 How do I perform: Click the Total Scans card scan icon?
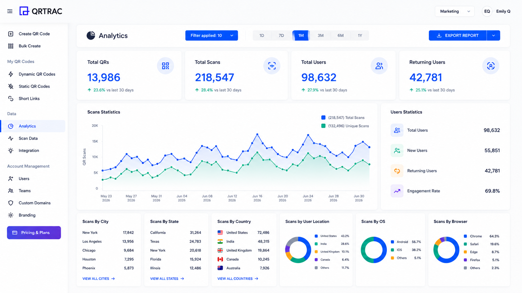(272, 66)
